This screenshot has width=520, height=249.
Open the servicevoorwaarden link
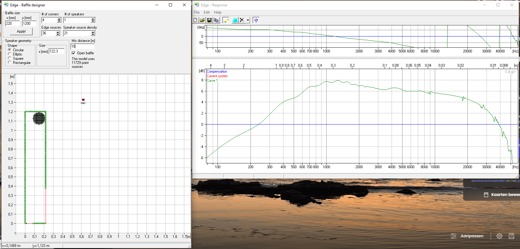(488, 181)
